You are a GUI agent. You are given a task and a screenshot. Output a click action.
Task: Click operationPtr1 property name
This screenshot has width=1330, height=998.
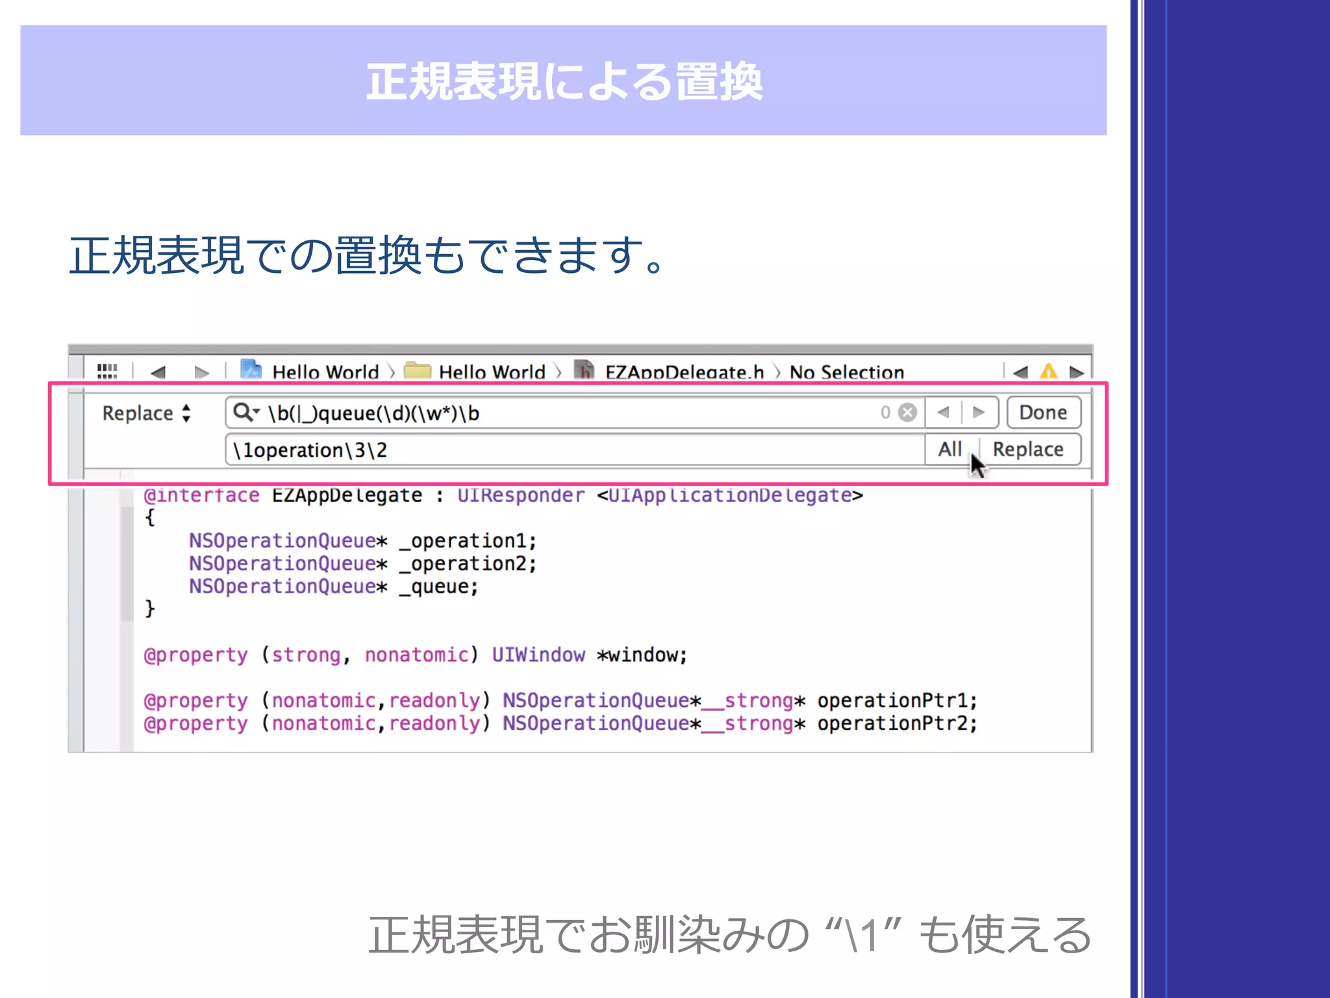tap(893, 700)
